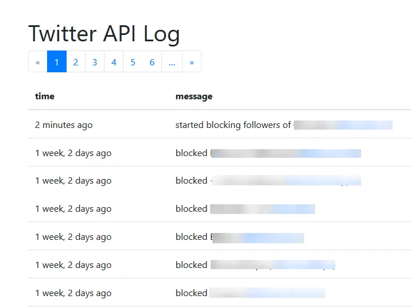Click the blurred username in first row
Image resolution: width=411 pixels, height=307 pixels.
click(343, 125)
